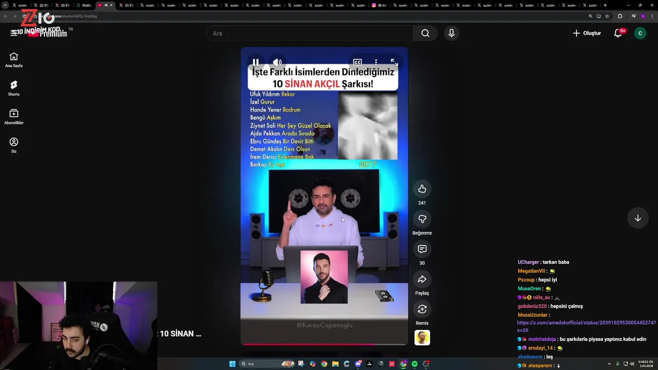Go to the next Short with down arrow
658x370 pixels.
pyautogui.click(x=637, y=218)
